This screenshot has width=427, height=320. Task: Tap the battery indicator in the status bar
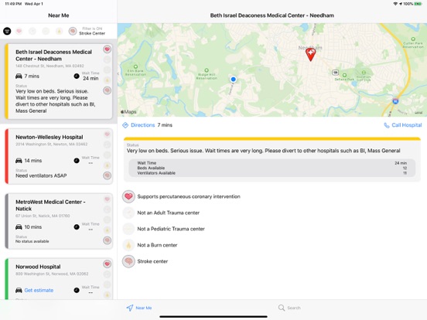pos(418,4)
